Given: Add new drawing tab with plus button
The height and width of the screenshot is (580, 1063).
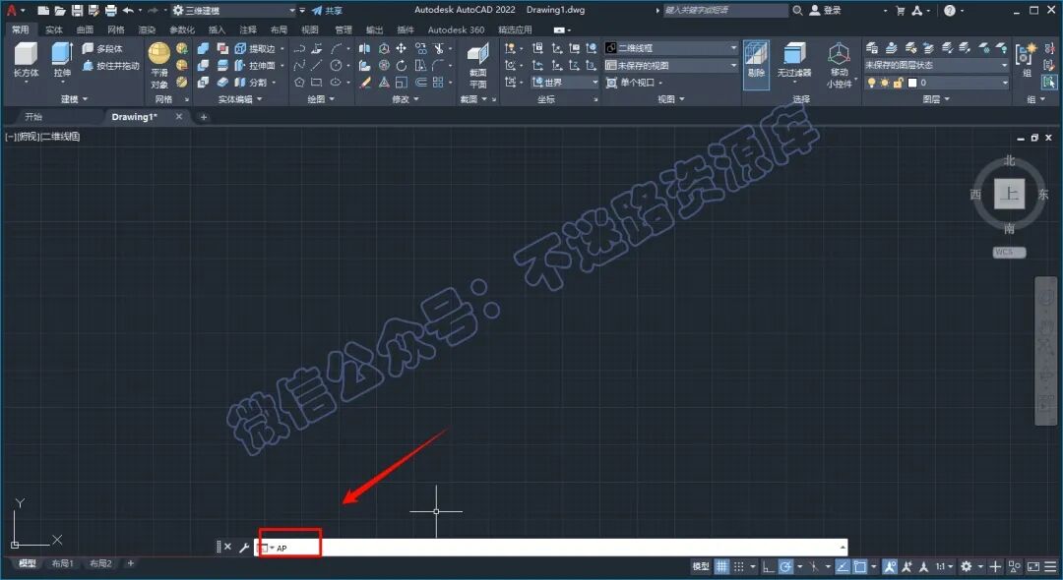Looking at the screenshot, I should (204, 117).
